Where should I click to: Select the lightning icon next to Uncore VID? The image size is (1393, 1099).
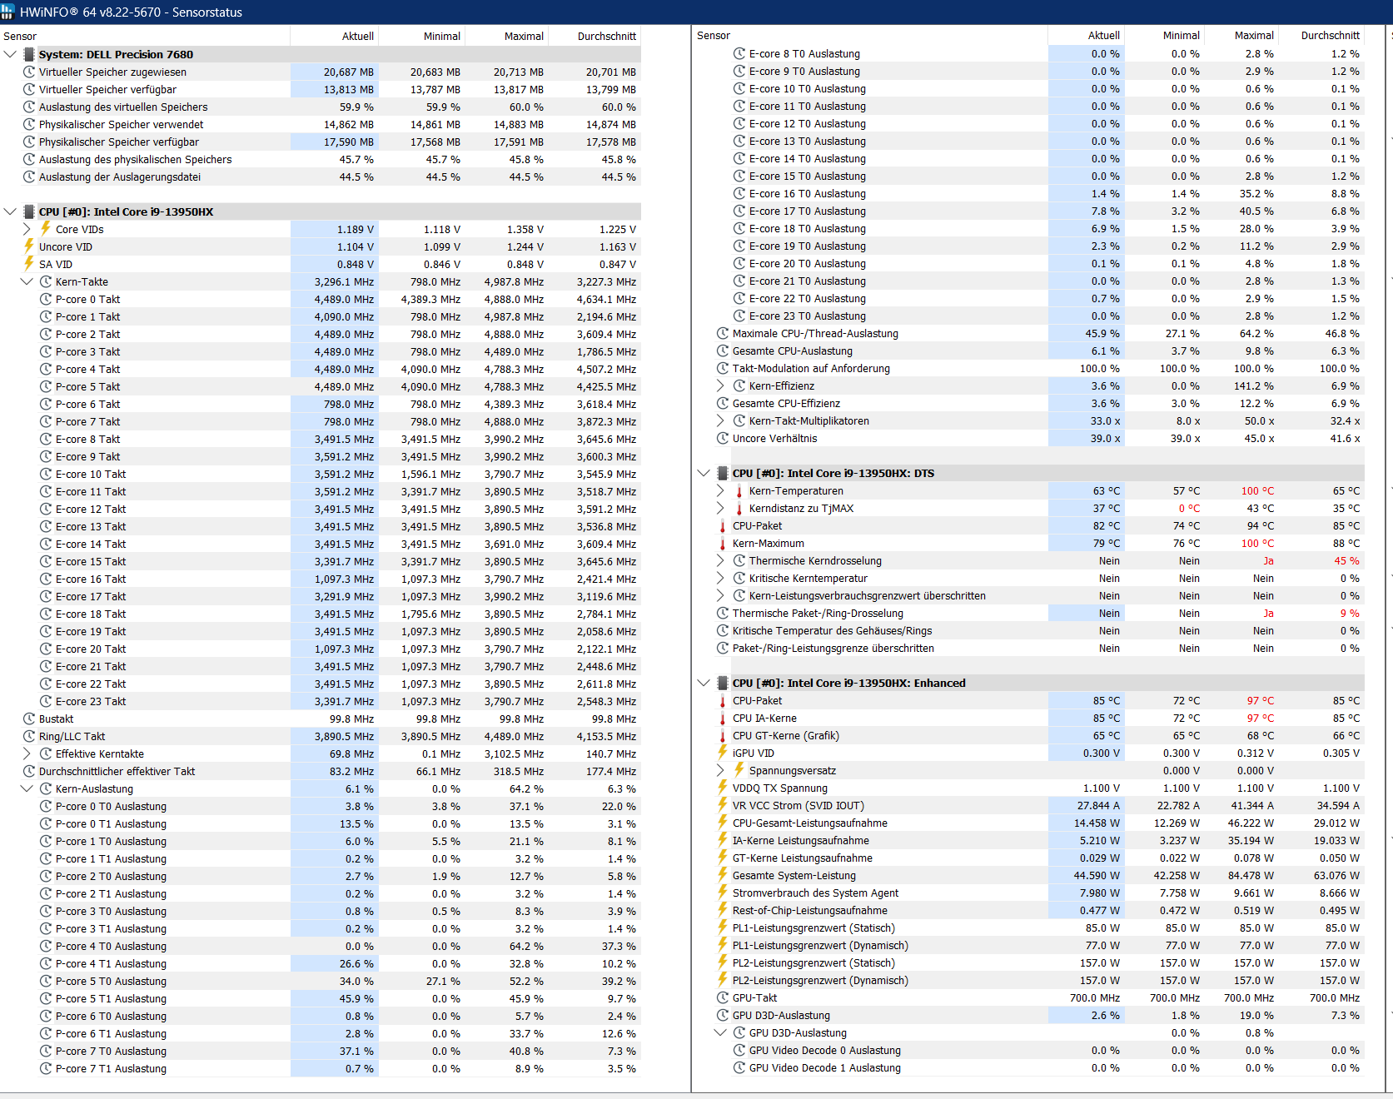(x=29, y=246)
